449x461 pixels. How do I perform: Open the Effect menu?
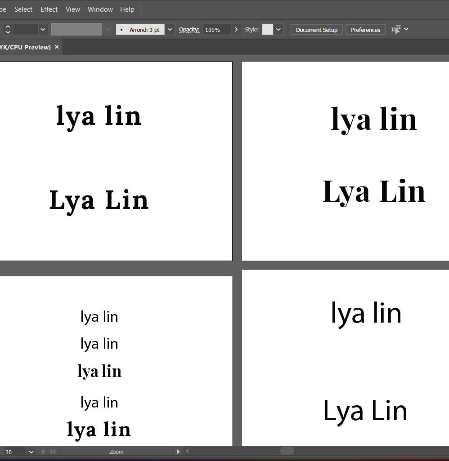(49, 9)
